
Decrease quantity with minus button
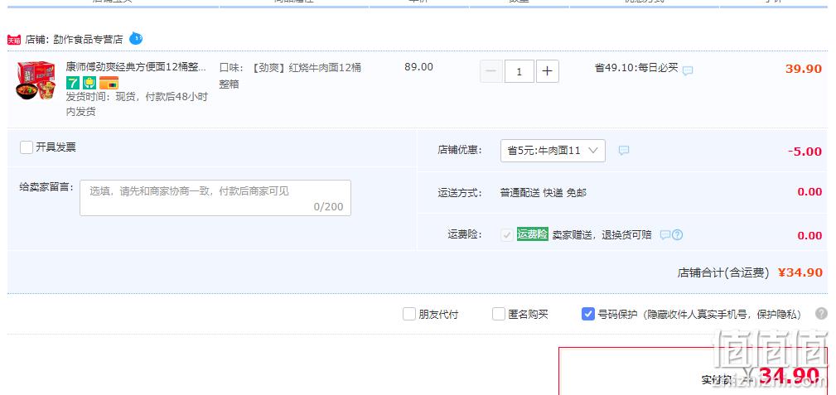(x=491, y=71)
